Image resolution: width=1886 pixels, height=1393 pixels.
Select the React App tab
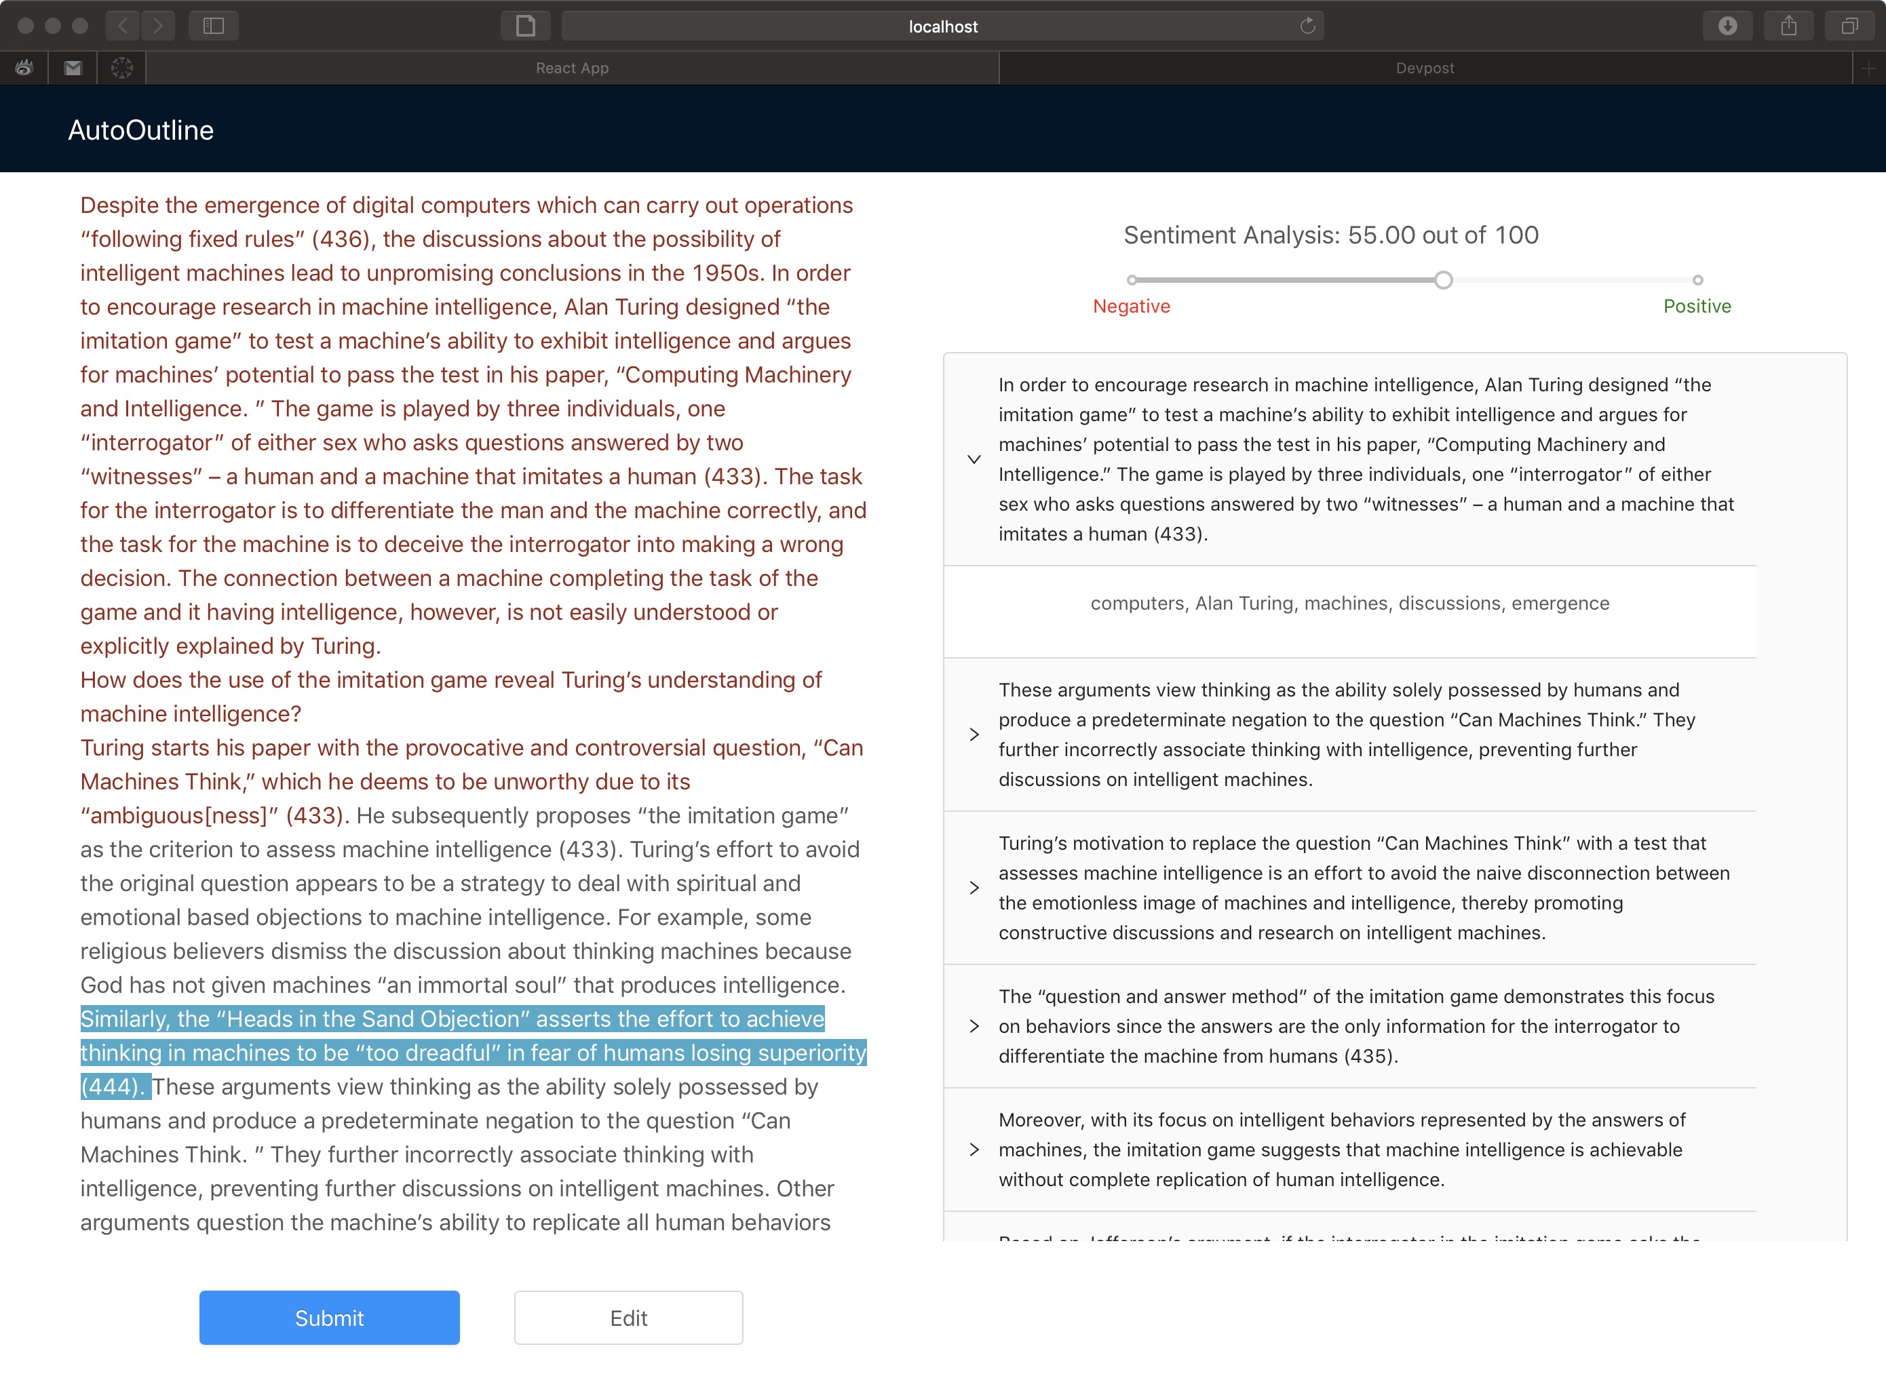[572, 68]
